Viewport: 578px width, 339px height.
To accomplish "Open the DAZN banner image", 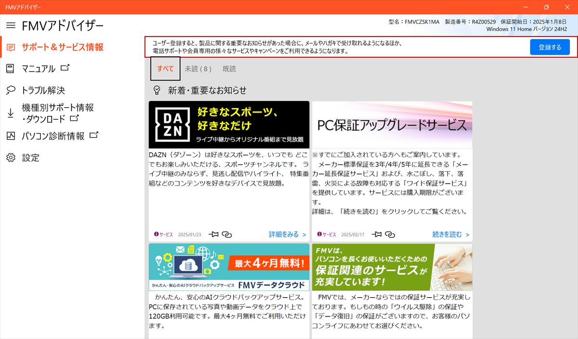I will click(229, 125).
